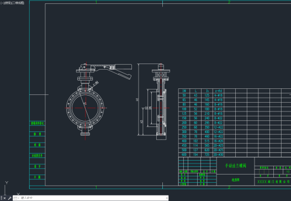Grab the command line grip handle
The width and height of the screenshot is (291, 201).
coord(2,198)
